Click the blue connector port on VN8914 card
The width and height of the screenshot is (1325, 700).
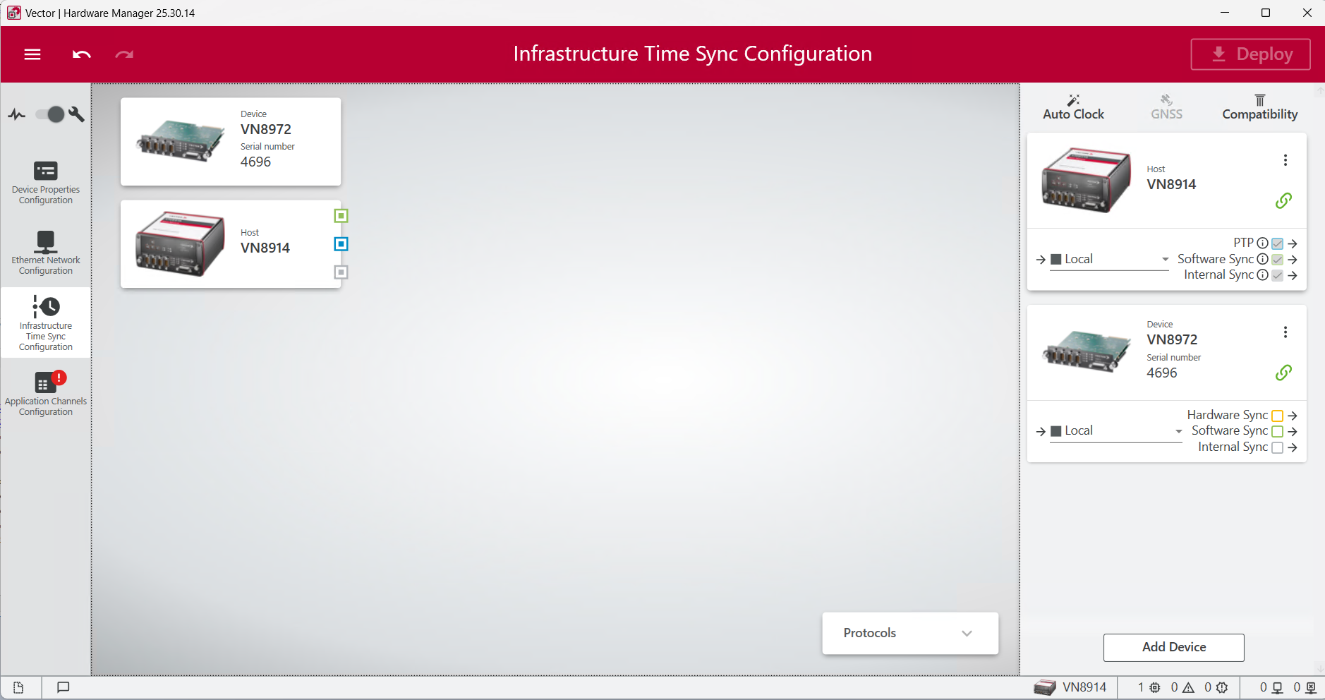pyautogui.click(x=341, y=244)
